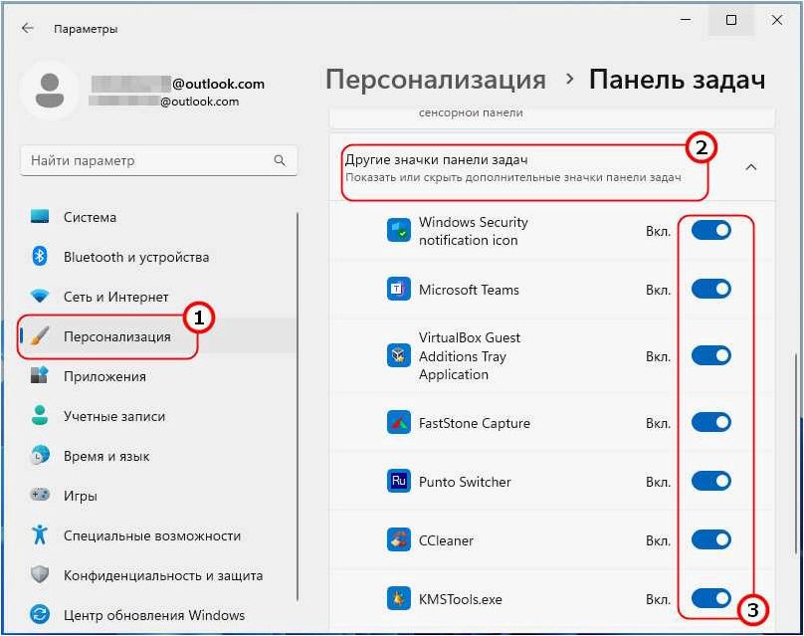Click the Privacy shield icon

(x=40, y=574)
